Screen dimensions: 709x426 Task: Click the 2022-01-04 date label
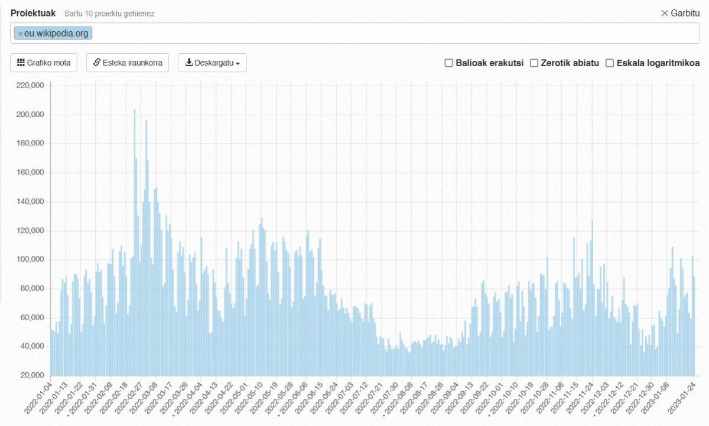pos(38,398)
